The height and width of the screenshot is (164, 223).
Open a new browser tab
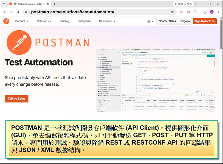[55, 4]
